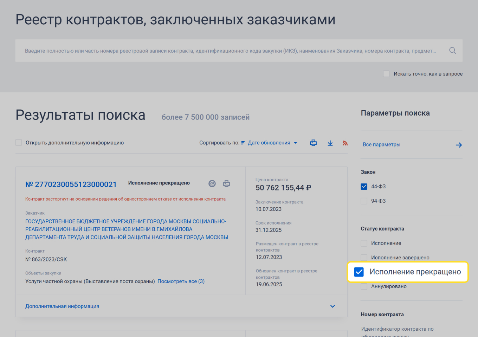Enable Искать точно, как в запросе checkbox
This screenshot has height=337, width=478.
pyautogui.click(x=386, y=73)
